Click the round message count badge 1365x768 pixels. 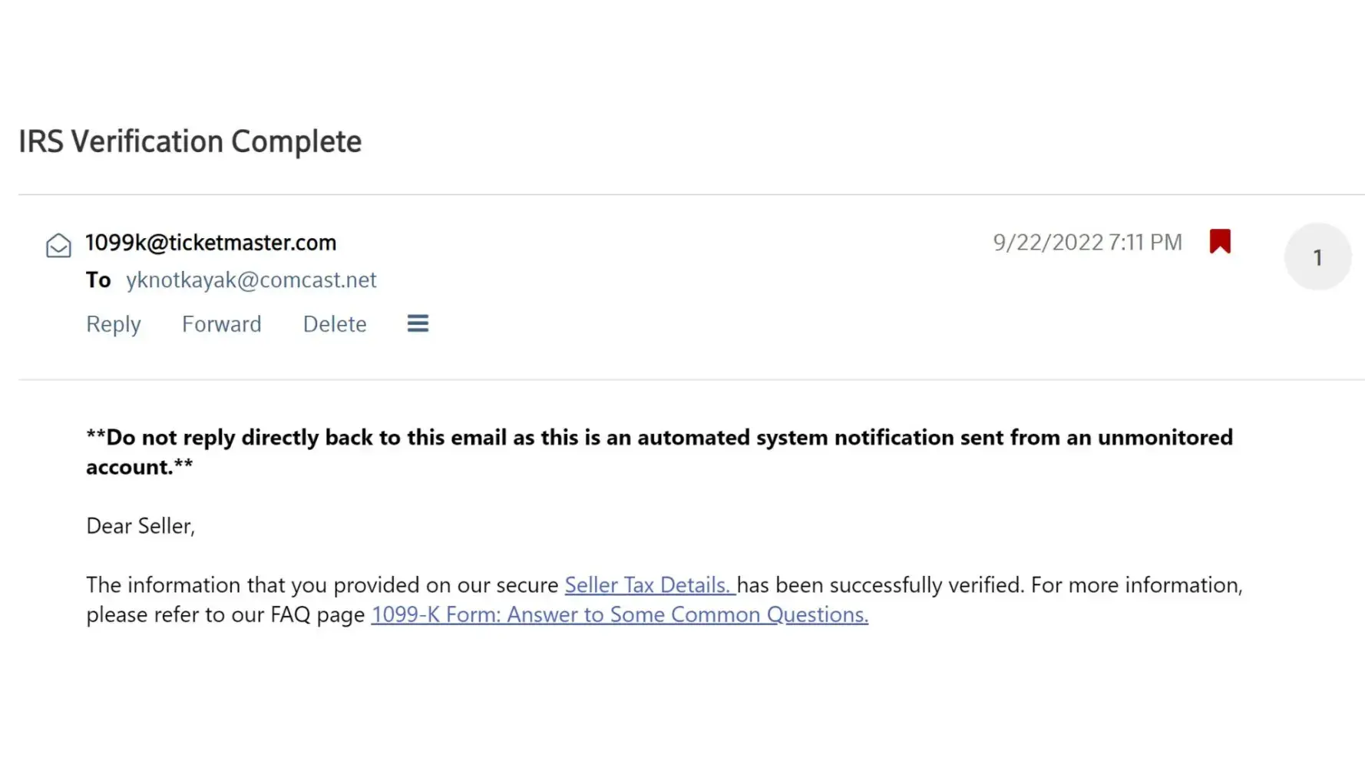coord(1317,257)
